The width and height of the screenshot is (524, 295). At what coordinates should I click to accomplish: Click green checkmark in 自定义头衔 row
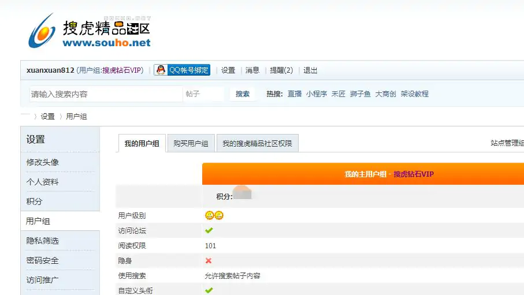coord(209,290)
